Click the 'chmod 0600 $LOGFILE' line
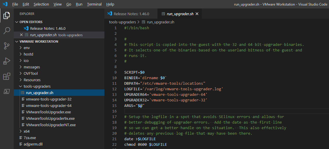329x149 pixels. coord(146,144)
